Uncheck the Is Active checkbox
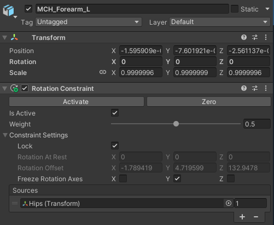Image resolution: width=274 pixels, height=225 pixels. (115, 113)
